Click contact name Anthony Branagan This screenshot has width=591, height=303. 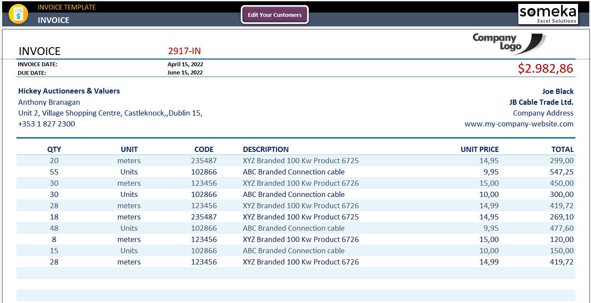coord(49,102)
